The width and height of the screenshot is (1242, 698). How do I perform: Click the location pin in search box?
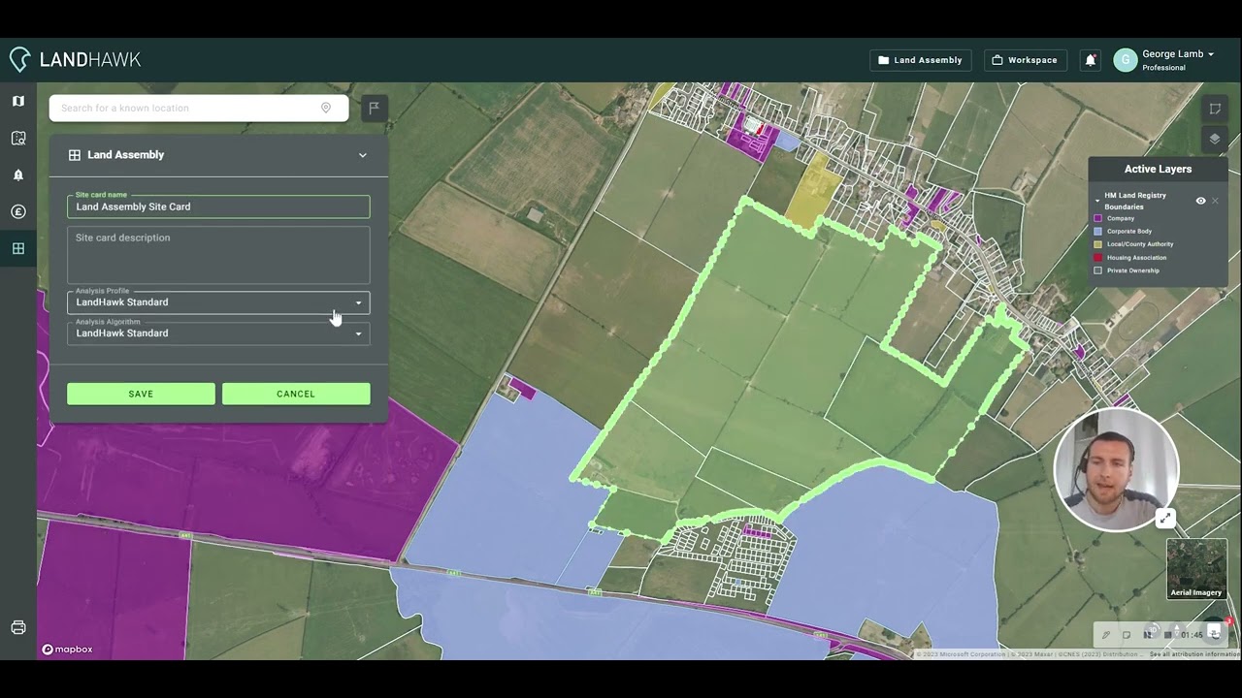(x=326, y=108)
